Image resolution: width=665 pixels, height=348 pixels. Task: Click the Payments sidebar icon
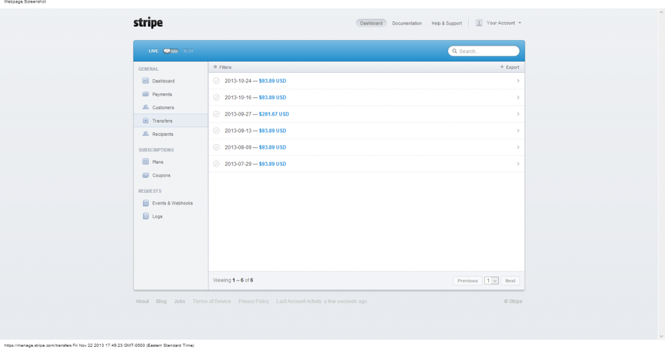click(145, 94)
